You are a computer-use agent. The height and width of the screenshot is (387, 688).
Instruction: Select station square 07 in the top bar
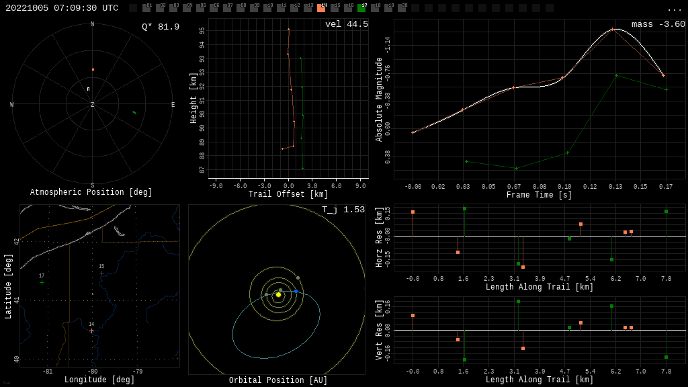[x=227, y=8]
